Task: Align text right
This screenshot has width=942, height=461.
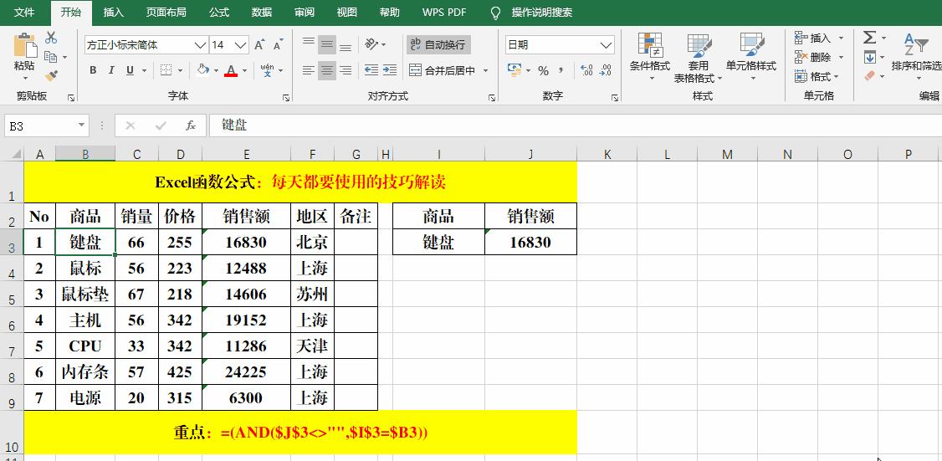Action: (346, 70)
